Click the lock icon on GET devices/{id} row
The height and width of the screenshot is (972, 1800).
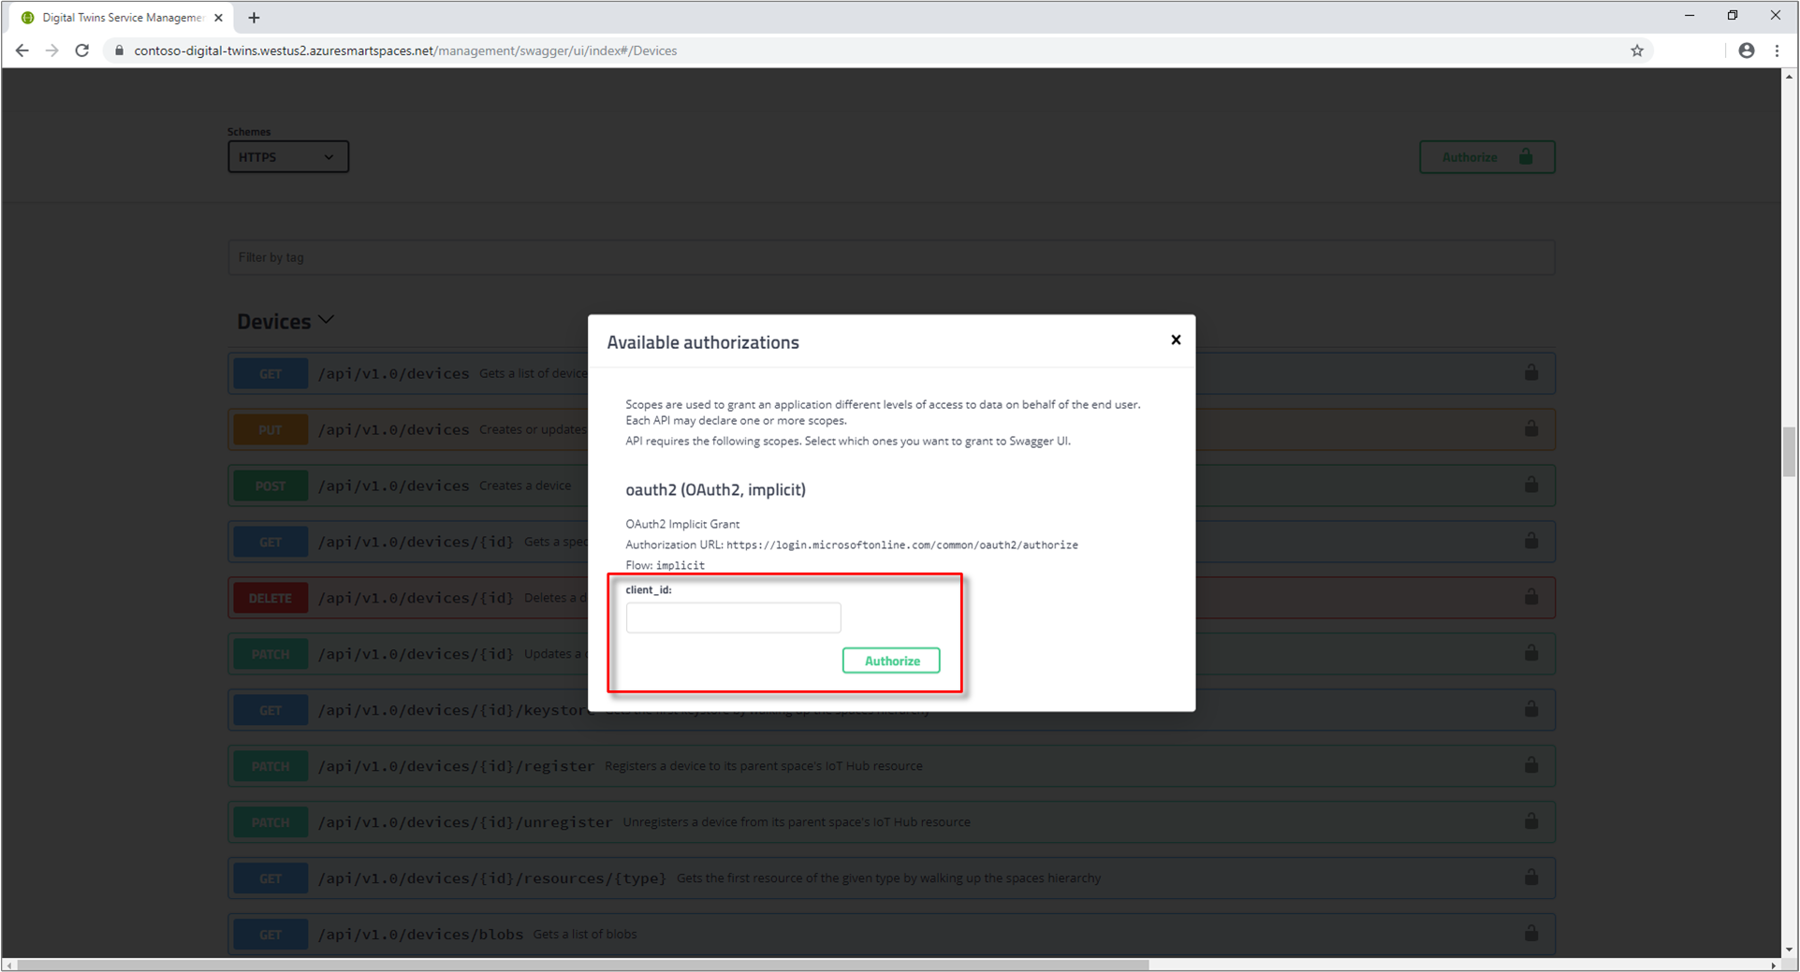pos(1531,541)
